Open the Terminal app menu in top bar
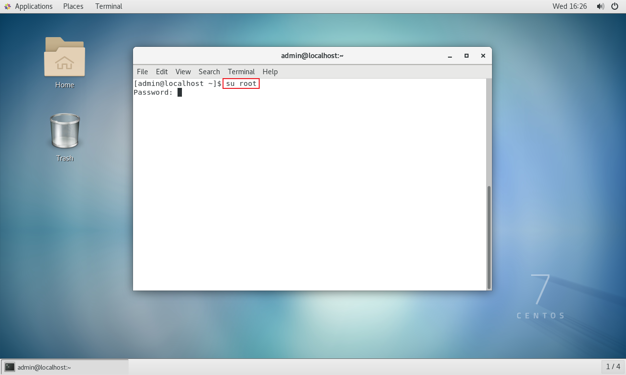This screenshot has height=375, width=626. pos(109,6)
